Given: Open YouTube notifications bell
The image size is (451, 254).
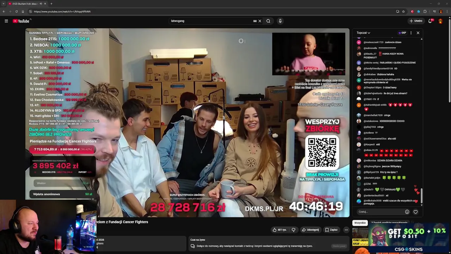Looking at the screenshot, I should point(430,21).
